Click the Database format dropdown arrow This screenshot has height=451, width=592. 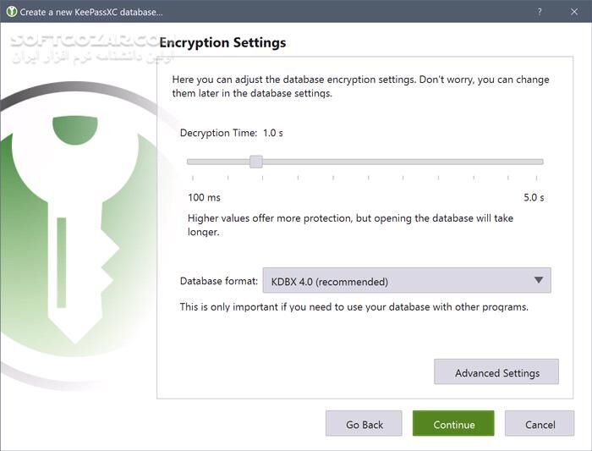(539, 281)
